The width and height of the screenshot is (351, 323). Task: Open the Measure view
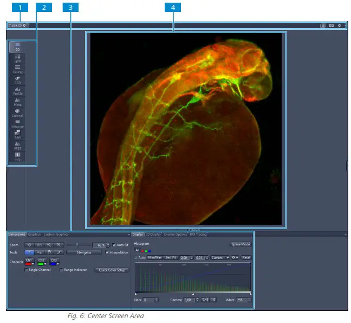17,124
